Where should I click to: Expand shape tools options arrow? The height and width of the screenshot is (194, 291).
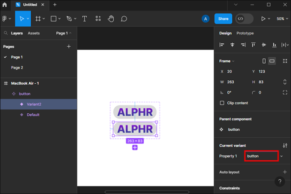(59, 19)
